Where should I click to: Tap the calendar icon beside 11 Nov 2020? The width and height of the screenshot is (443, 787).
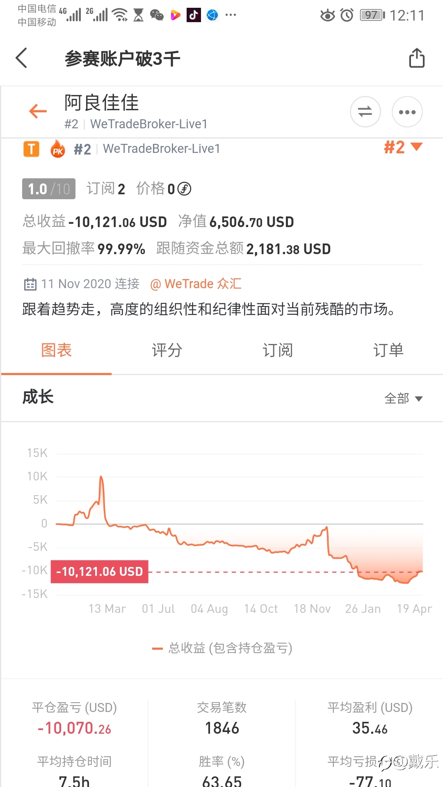click(x=30, y=284)
